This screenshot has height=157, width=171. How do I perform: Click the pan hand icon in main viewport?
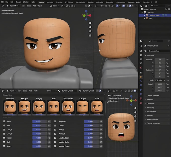pos(90,27)
